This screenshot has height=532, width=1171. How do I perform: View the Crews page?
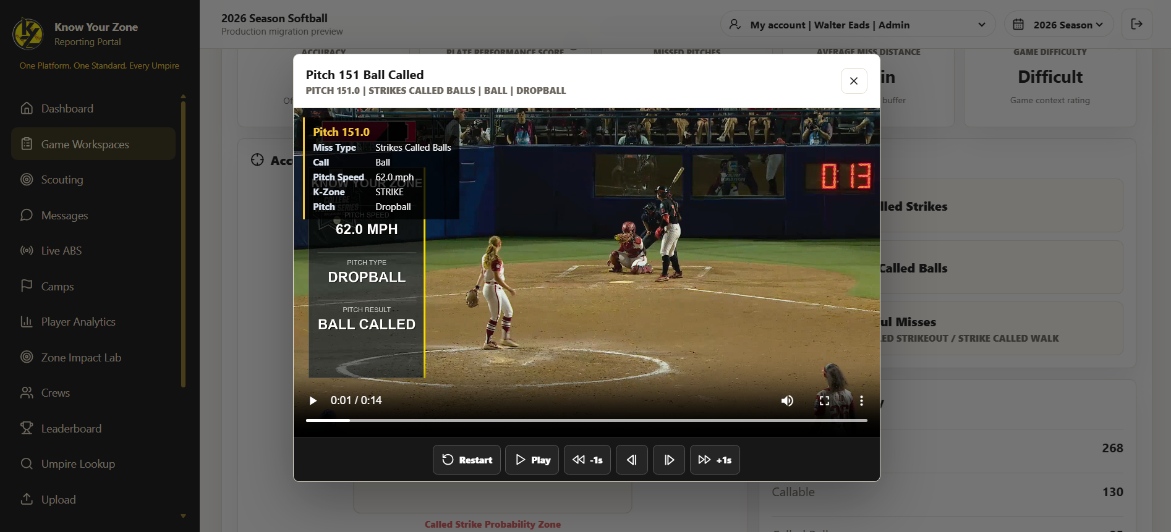[93, 392]
